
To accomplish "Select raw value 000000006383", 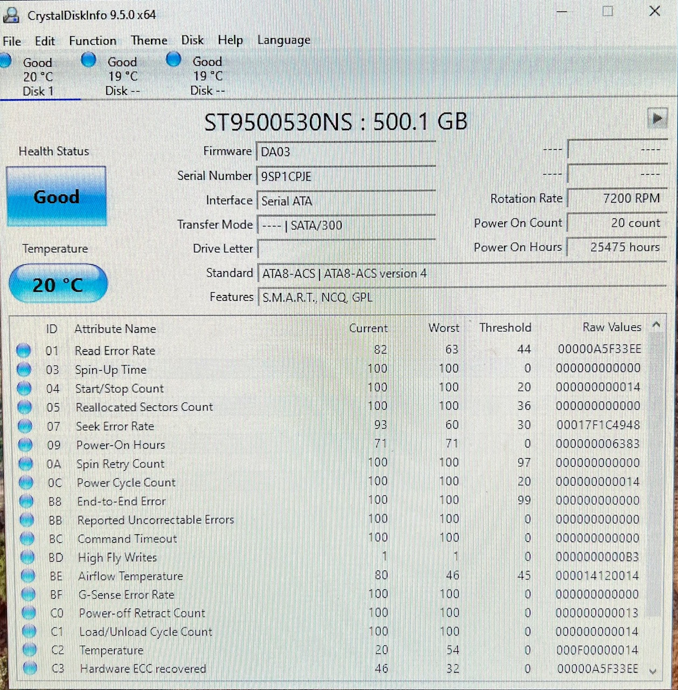I will coord(598,444).
